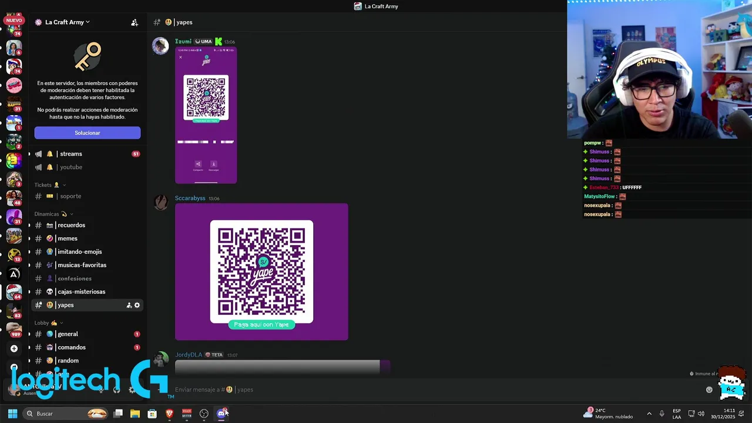Screen dimensions: 752x423
Task: Open the server with the white A logo
Action: [14, 274]
